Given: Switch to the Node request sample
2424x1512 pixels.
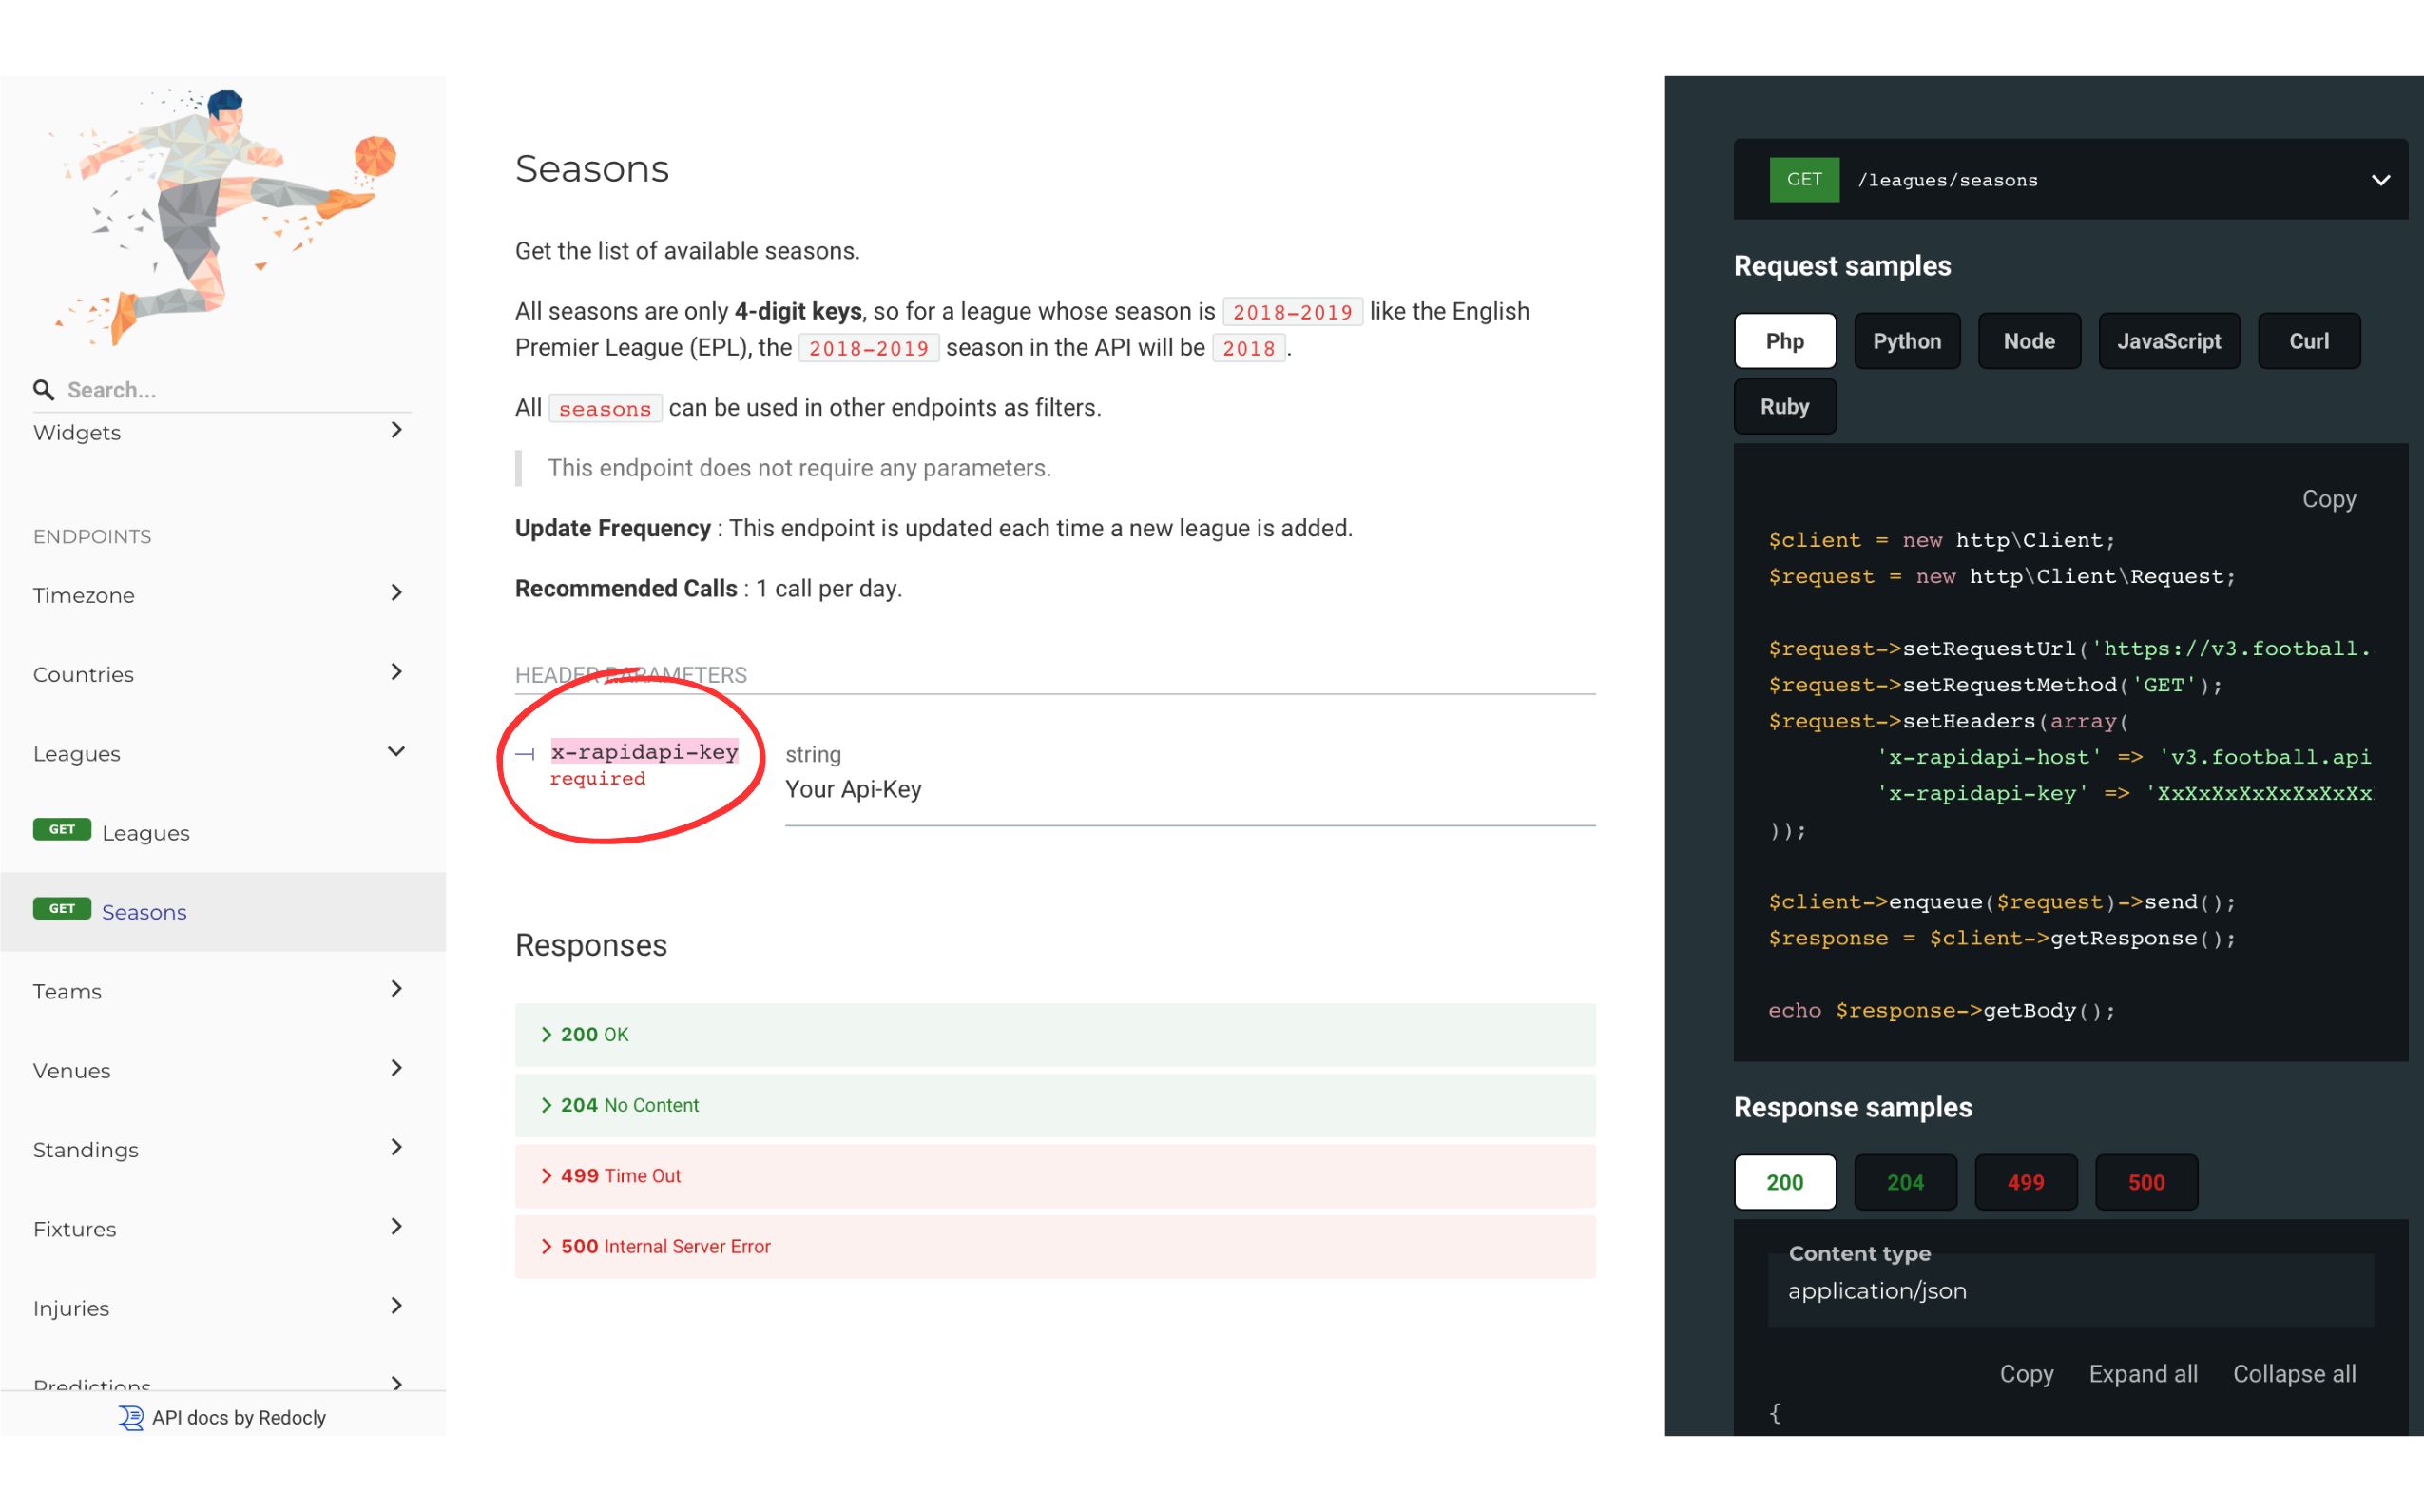Looking at the screenshot, I should pyautogui.click(x=2029, y=341).
